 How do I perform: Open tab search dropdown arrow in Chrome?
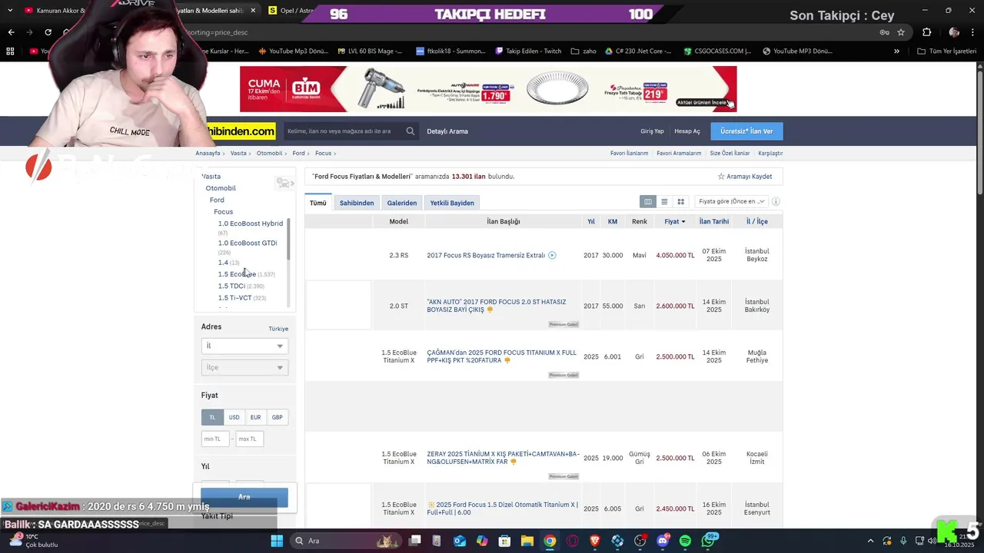click(10, 11)
